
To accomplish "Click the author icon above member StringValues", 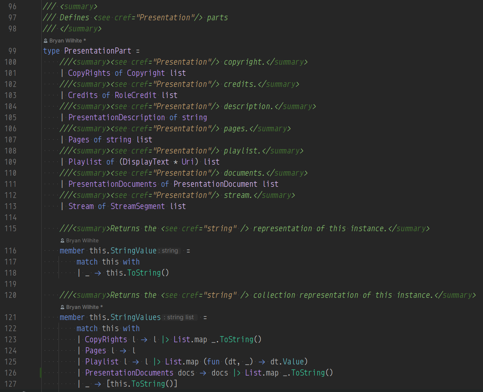I will [62, 307].
